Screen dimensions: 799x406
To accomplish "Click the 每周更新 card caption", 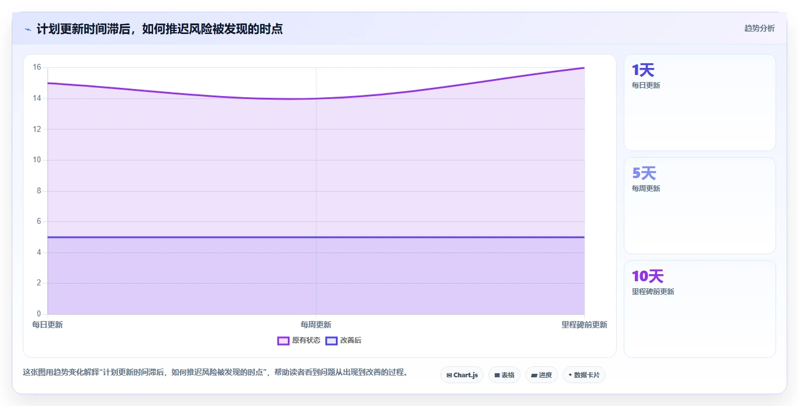I will (x=646, y=189).
